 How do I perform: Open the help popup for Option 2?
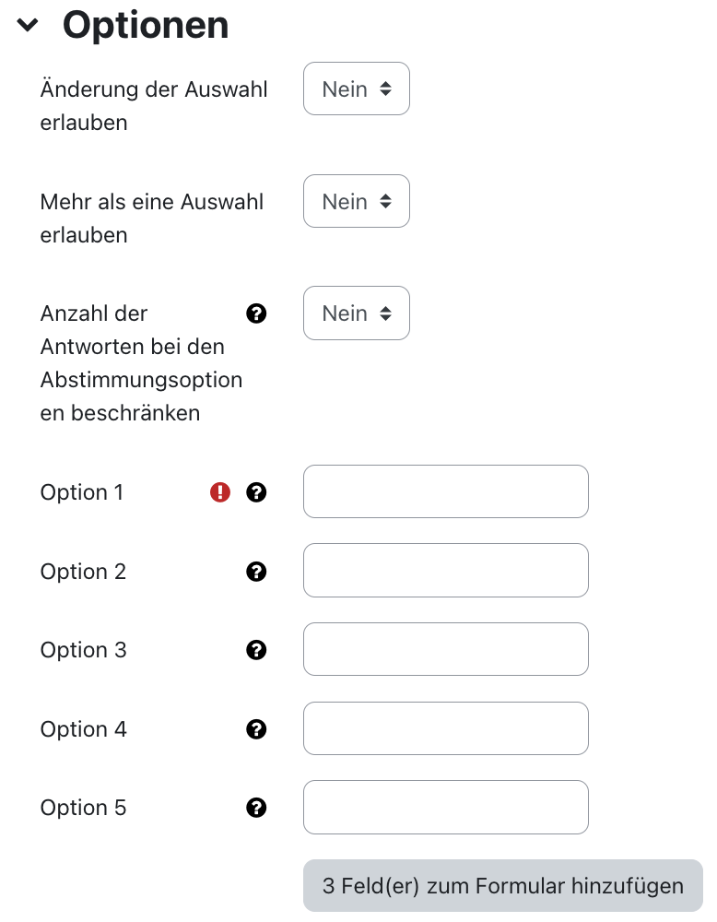click(256, 571)
